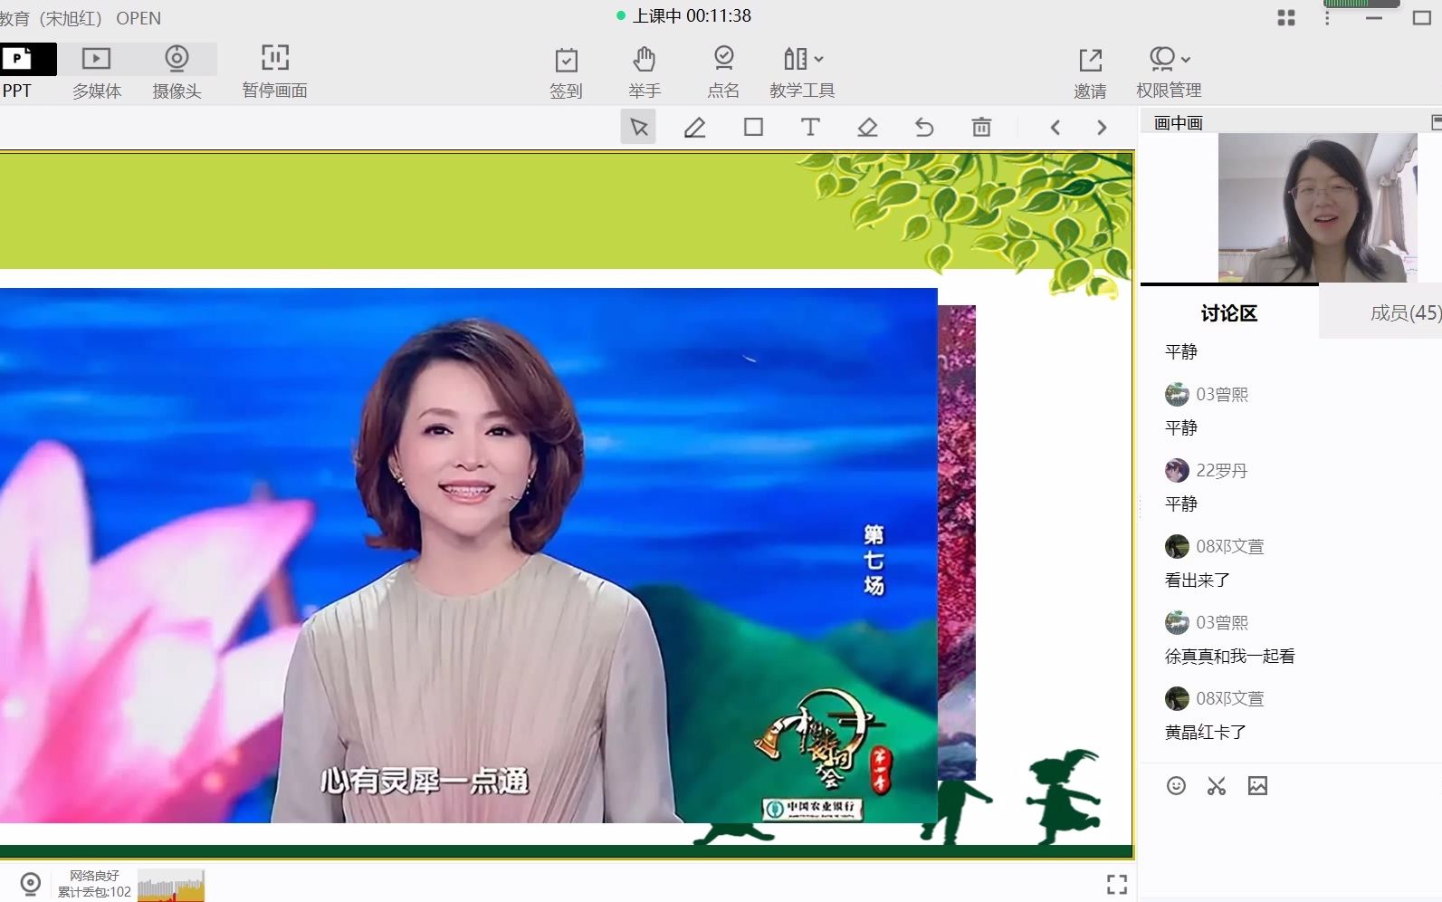
Task: Click the camera icon in status bar
Action: pyautogui.click(x=30, y=884)
